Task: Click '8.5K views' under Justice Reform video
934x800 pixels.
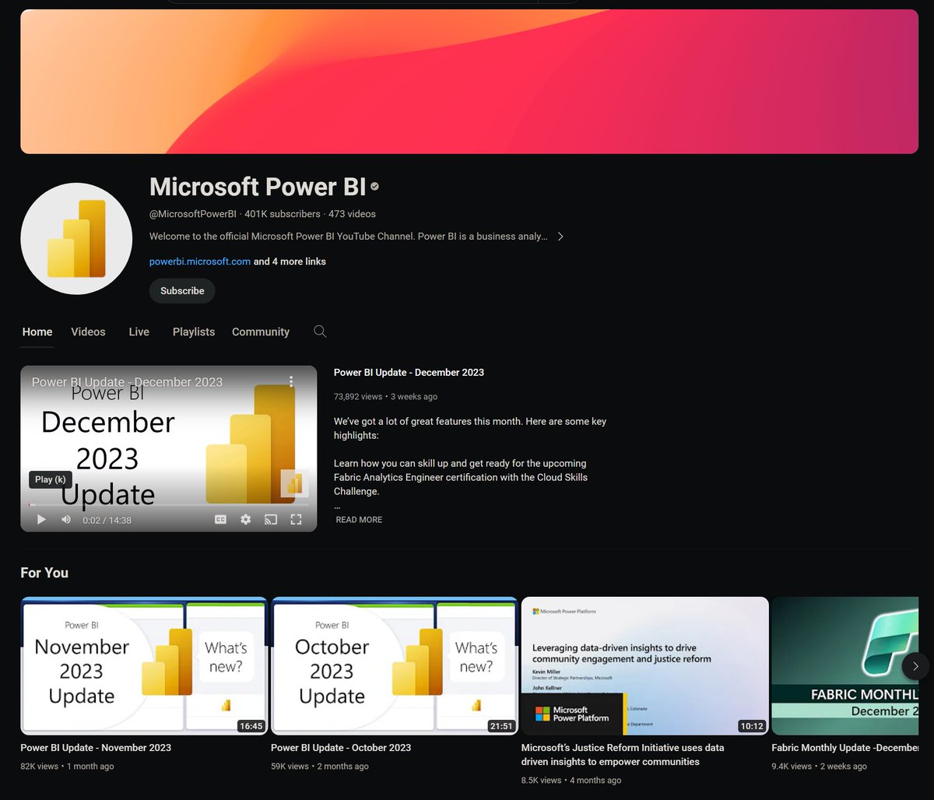Action: 541,781
